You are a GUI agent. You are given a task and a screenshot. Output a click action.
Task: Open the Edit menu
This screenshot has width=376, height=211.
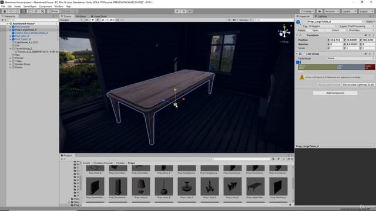click(9, 6)
